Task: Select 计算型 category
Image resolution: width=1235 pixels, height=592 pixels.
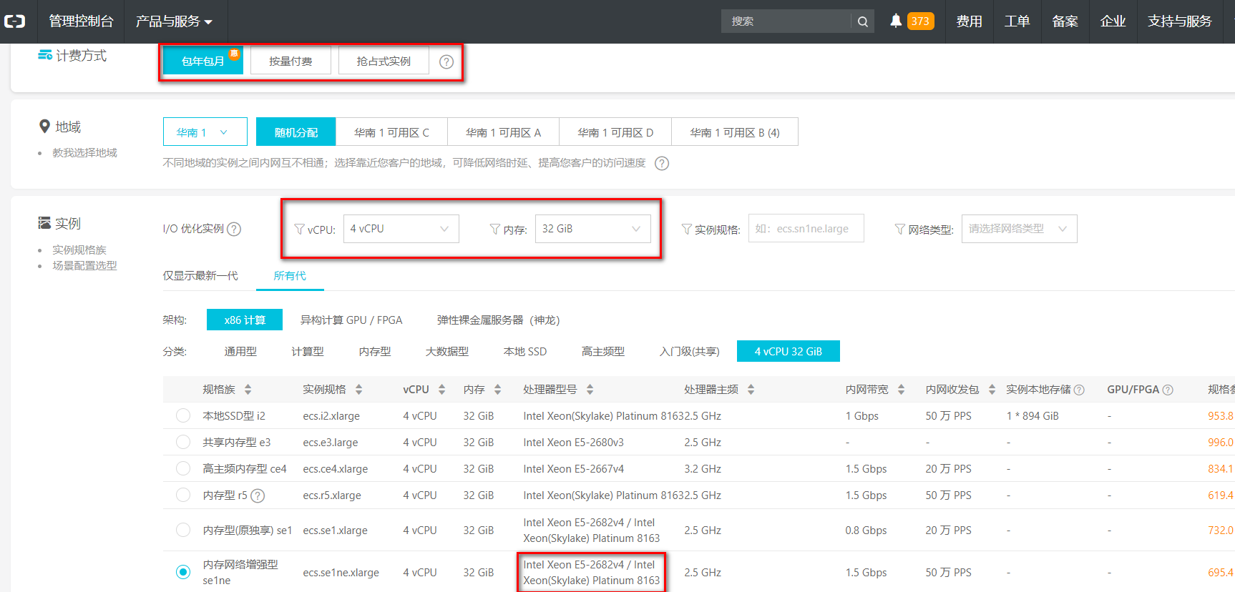Action: [308, 352]
